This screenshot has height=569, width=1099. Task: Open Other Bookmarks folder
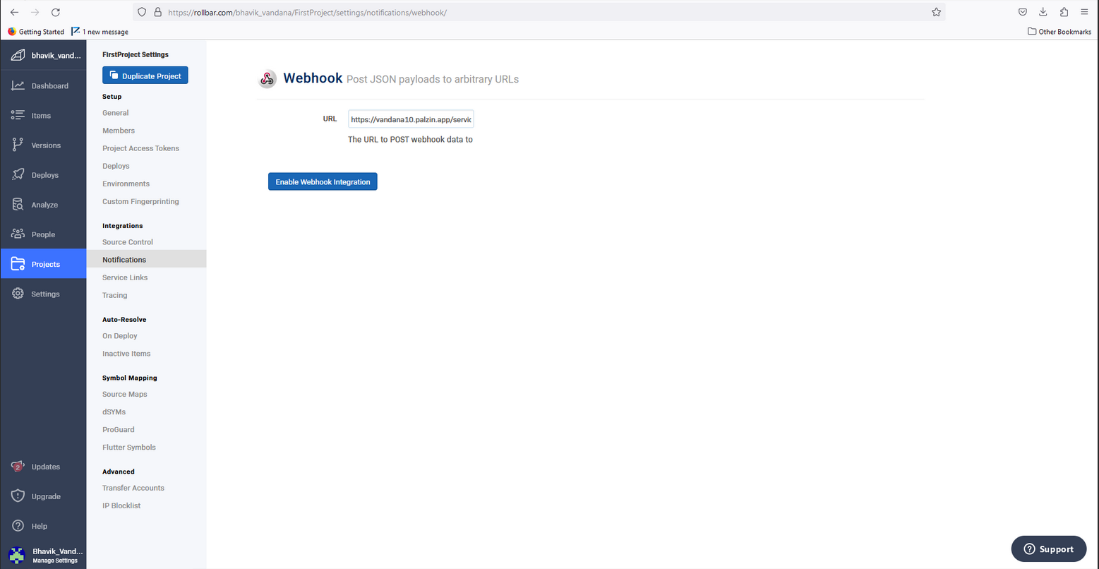pos(1059,32)
